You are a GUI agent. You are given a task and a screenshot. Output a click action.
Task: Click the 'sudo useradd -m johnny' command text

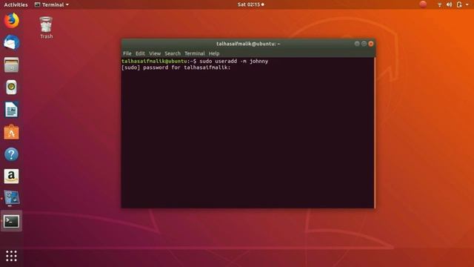(x=234, y=61)
